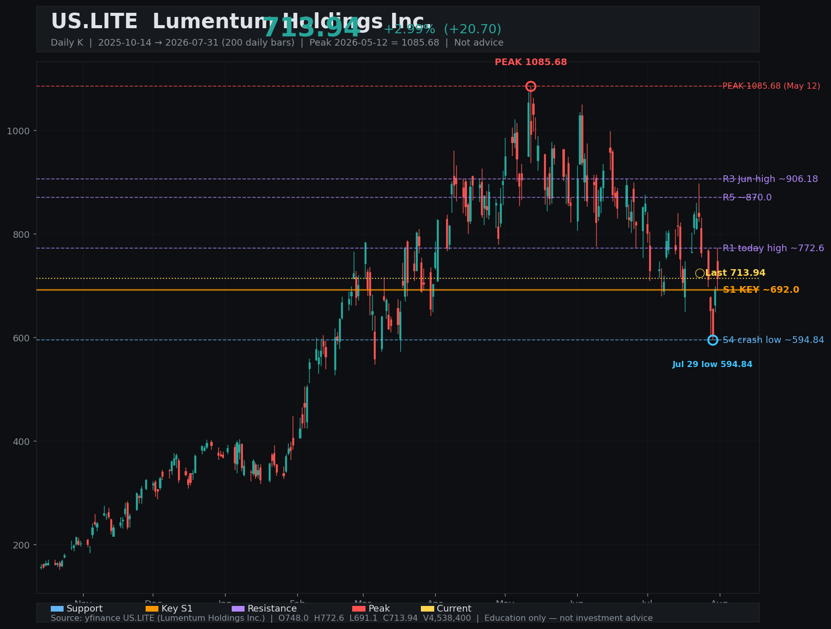The width and height of the screenshot is (831, 629).
Task: Click the 'Last 713.94' label
Action: click(735, 273)
